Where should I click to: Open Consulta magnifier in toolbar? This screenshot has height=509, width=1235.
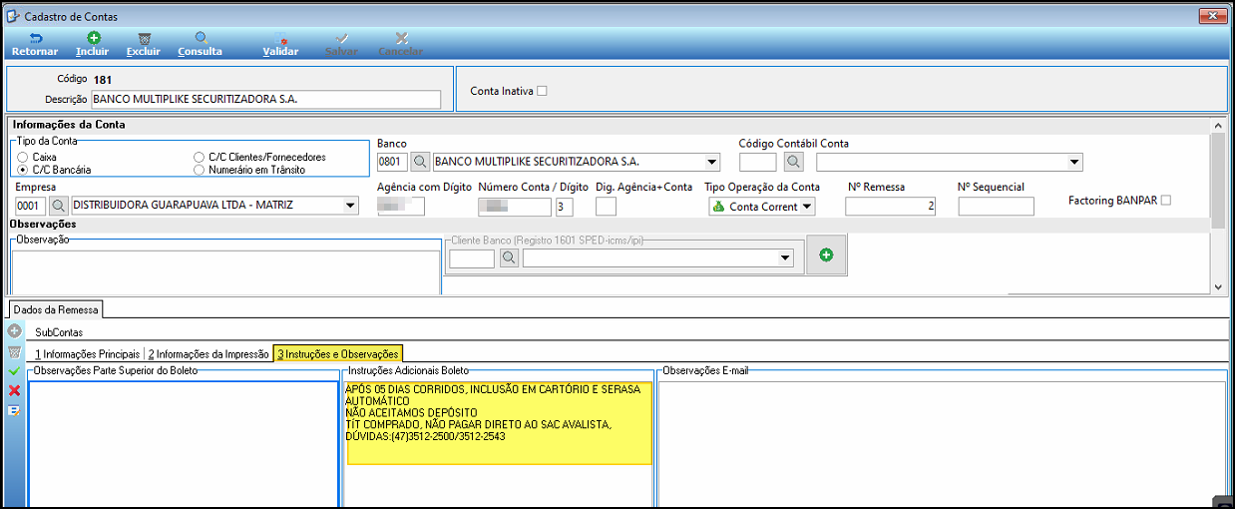pos(200,38)
